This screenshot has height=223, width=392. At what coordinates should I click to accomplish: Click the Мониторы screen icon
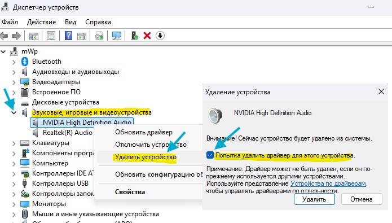click(25, 204)
